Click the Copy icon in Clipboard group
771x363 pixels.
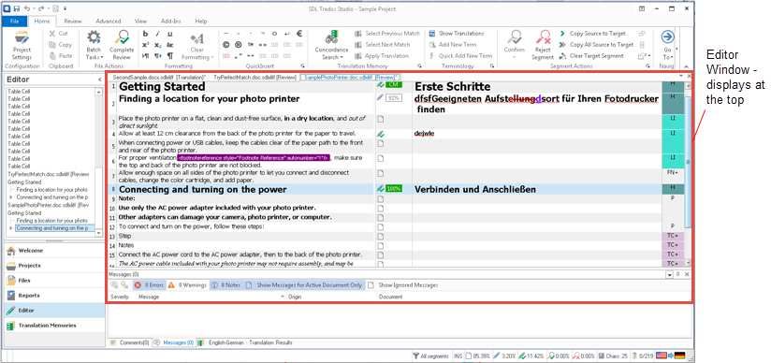point(52,45)
